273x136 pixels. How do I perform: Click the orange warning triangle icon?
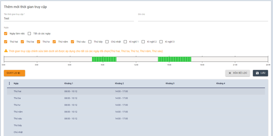tap(6, 51)
